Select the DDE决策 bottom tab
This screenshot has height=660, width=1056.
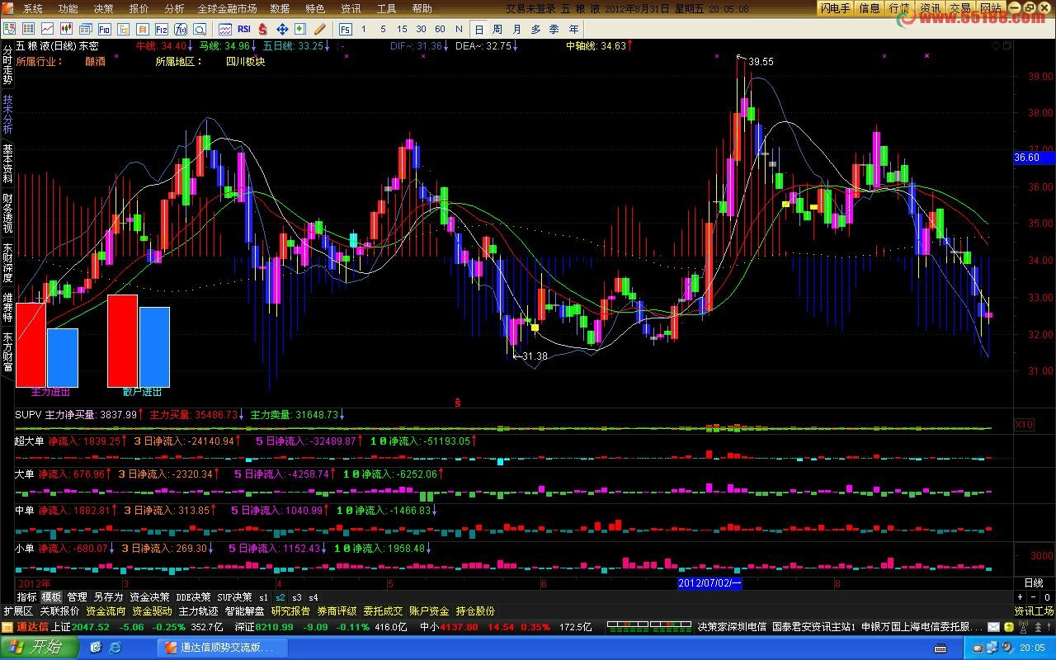(x=193, y=596)
